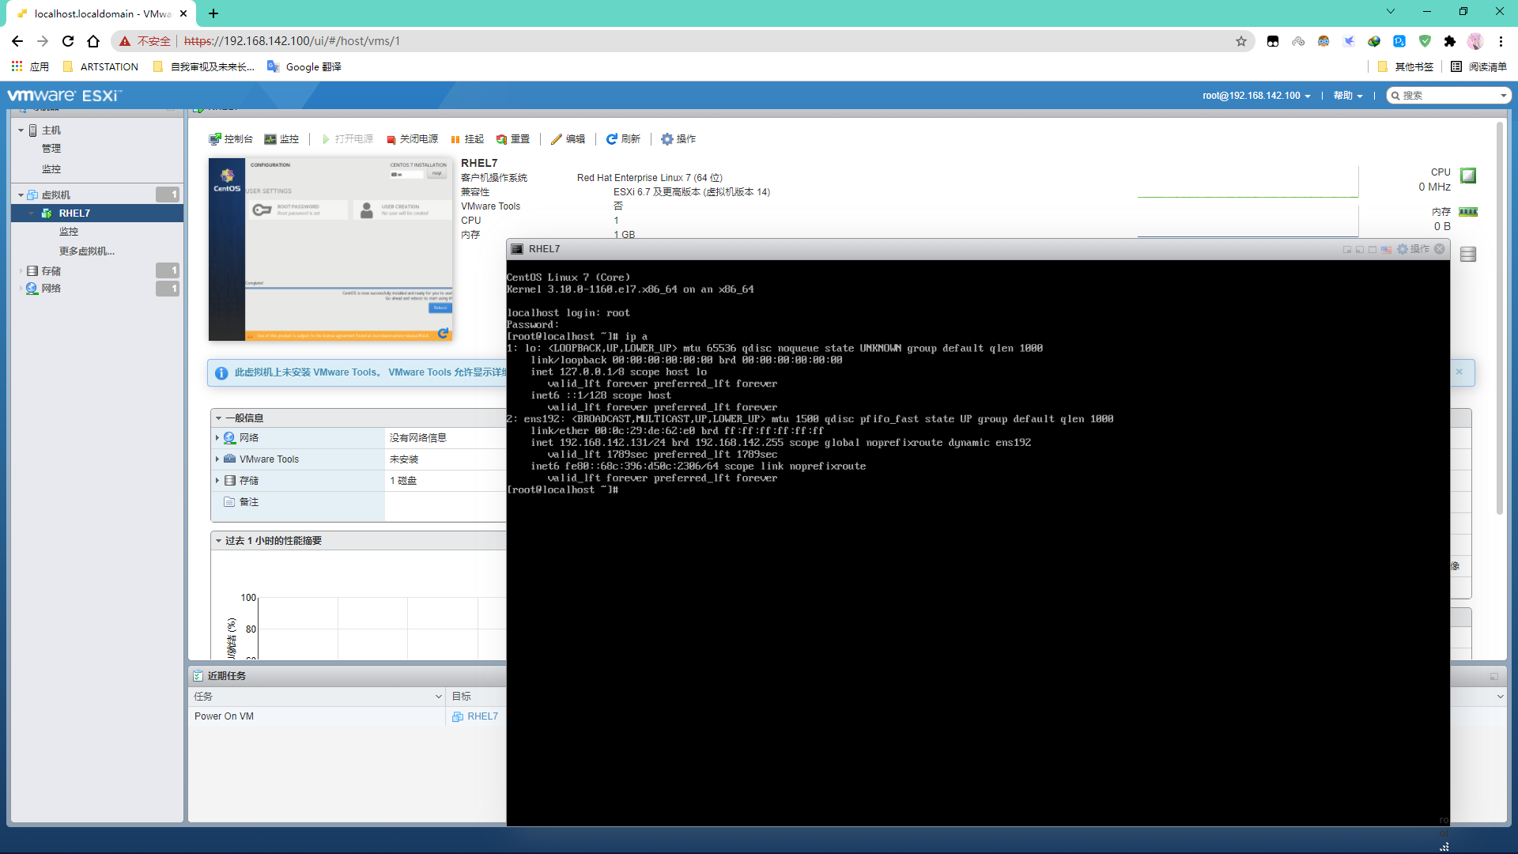Screen dimensions: 1518x854
Task: Open the 帮助 help menu
Action: (x=1347, y=96)
